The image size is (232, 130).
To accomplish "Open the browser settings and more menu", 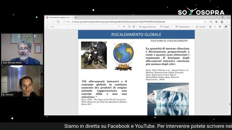I will click(227, 22).
